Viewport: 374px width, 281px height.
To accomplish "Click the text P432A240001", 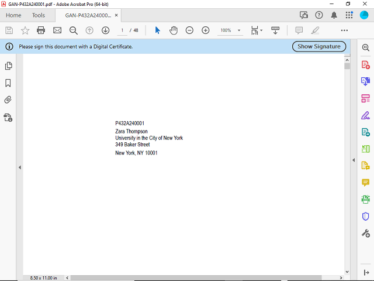I will 130,124.
